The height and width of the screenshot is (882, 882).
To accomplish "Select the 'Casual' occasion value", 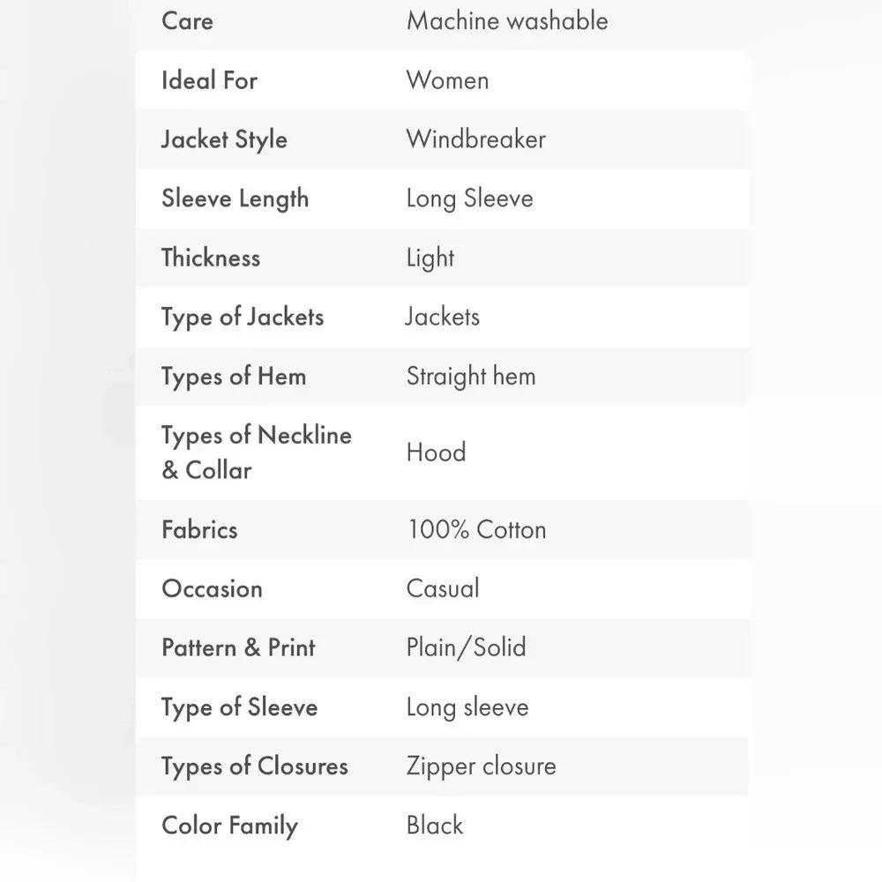I will [443, 589].
